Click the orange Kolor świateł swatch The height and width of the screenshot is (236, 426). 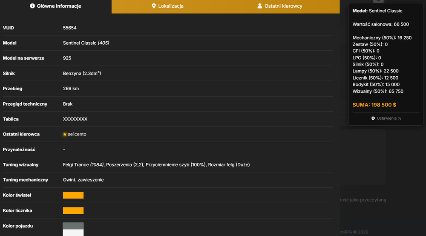(73, 195)
